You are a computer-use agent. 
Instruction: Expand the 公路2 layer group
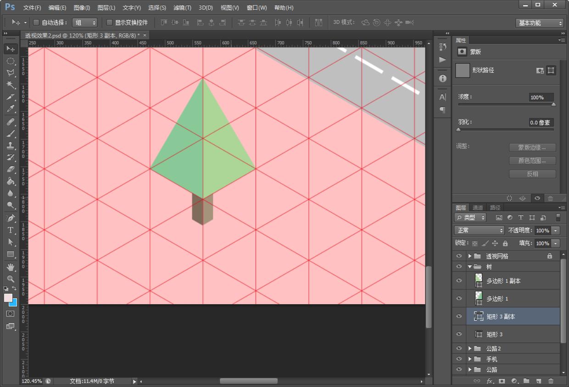coord(470,349)
